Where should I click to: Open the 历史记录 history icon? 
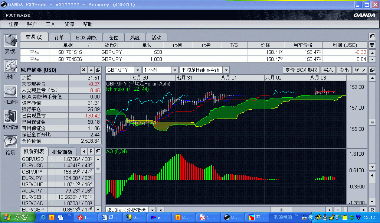coord(10,117)
